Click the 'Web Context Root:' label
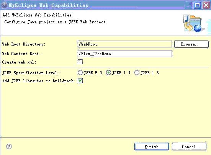 21,54
